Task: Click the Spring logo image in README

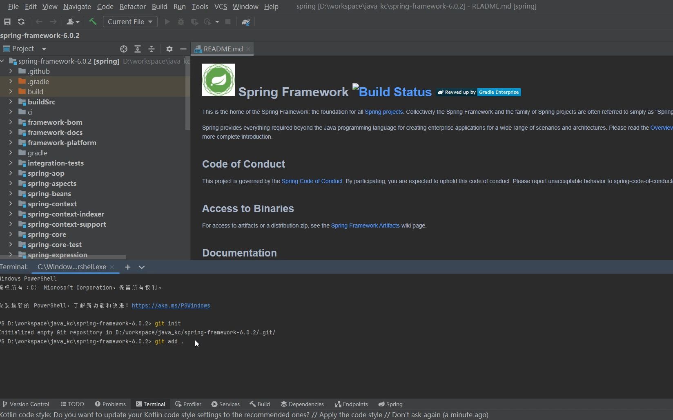Action: (x=218, y=80)
